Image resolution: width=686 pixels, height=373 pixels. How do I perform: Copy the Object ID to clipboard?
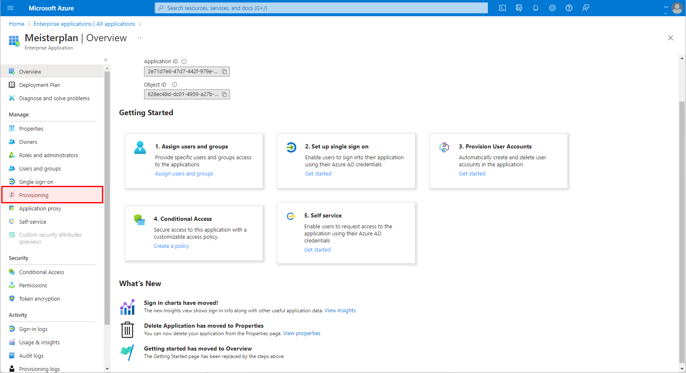click(x=224, y=94)
